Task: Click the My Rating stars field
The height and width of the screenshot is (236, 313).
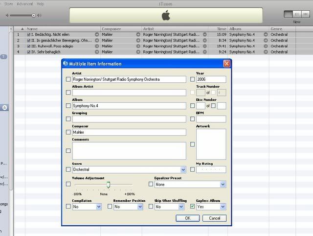Action: pos(211,169)
